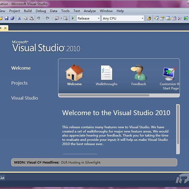The width and height of the screenshot is (189, 189).
Task: Click the Copy icon in toolbar
Action: (x=25, y=18)
